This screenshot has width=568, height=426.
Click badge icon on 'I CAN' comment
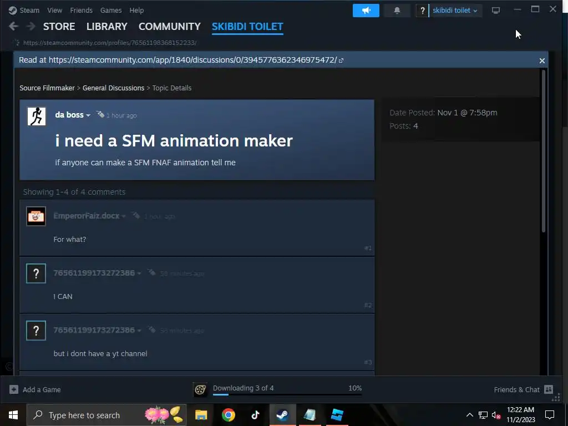point(151,273)
